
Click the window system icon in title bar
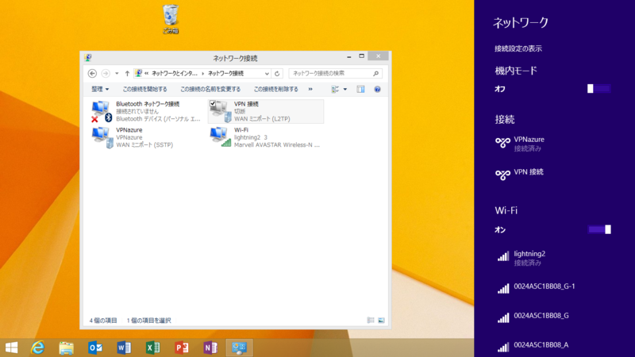pyautogui.click(x=88, y=57)
